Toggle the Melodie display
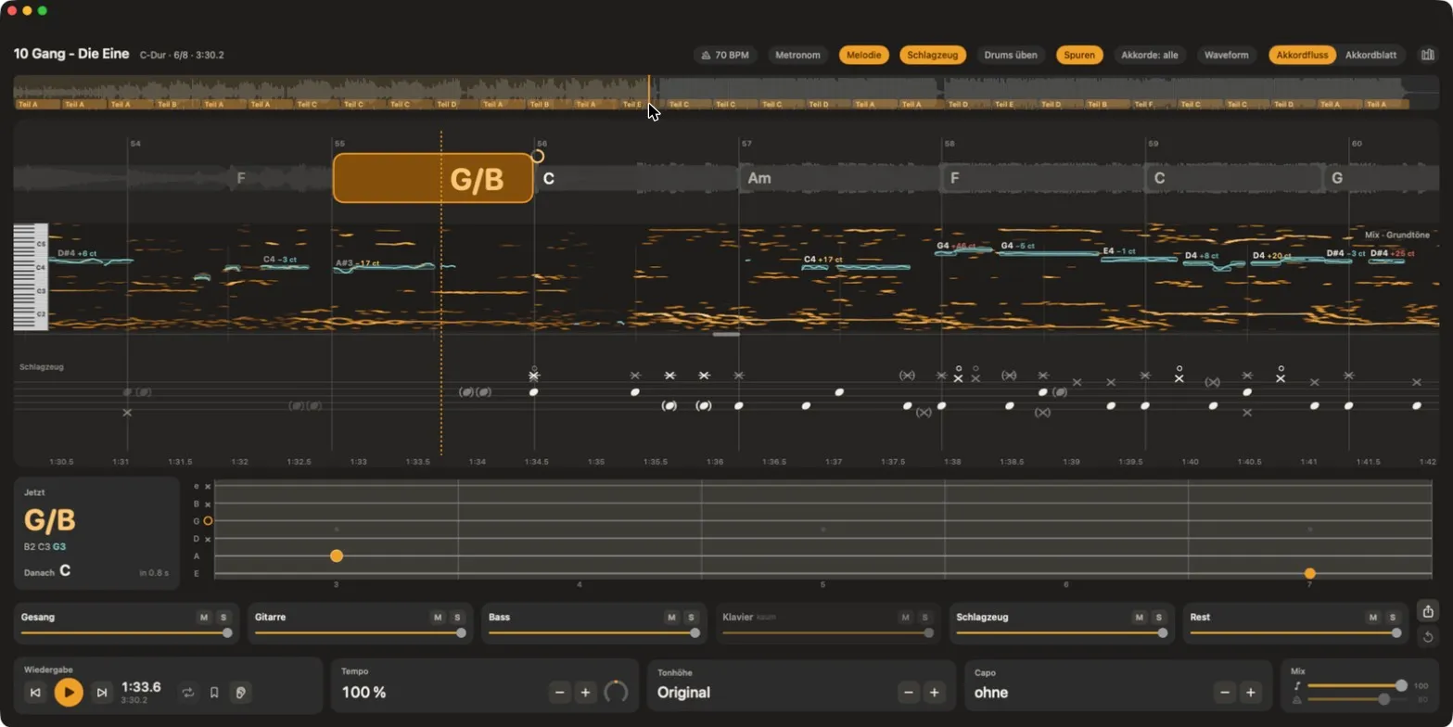This screenshot has height=727, width=1453. (x=864, y=55)
